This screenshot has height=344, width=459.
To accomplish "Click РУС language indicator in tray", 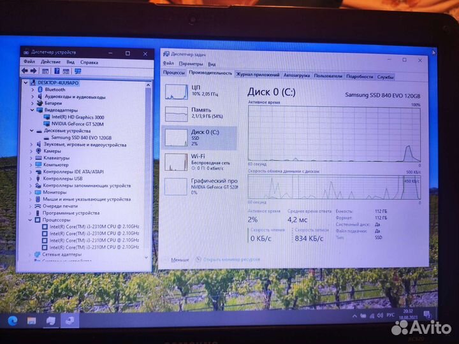I will click(391, 315).
